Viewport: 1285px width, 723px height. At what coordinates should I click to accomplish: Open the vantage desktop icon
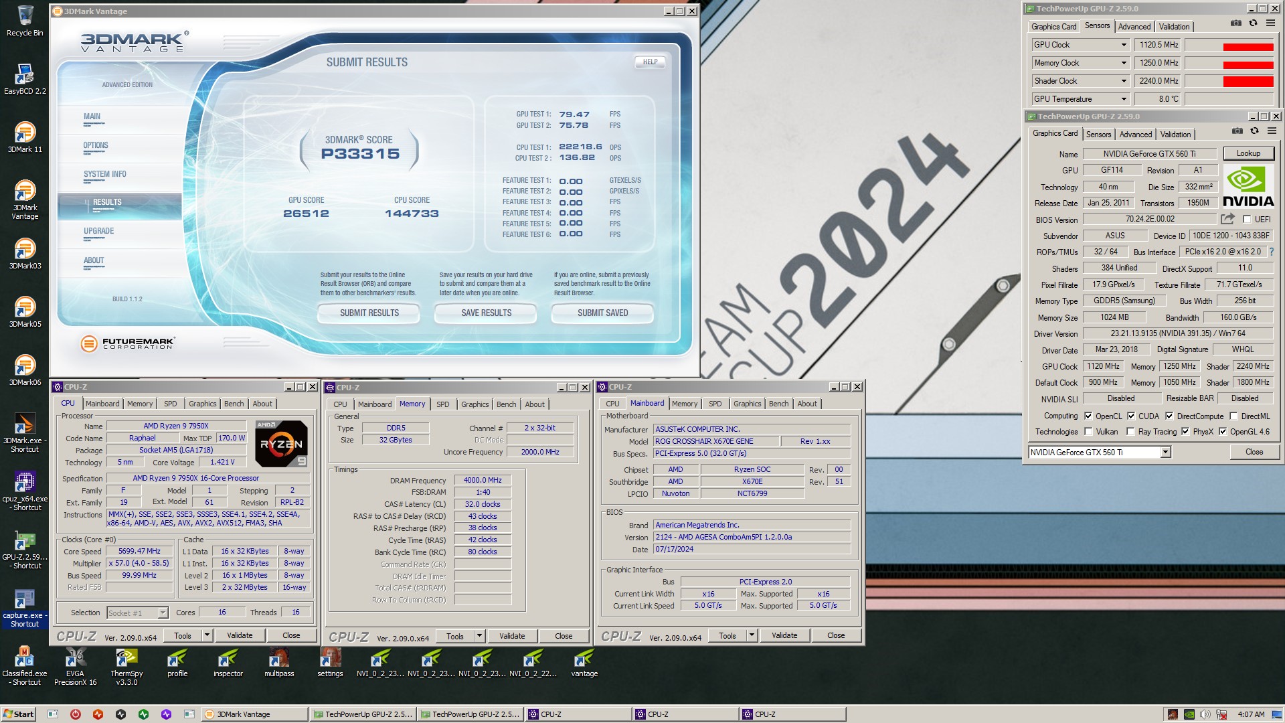[584, 661]
